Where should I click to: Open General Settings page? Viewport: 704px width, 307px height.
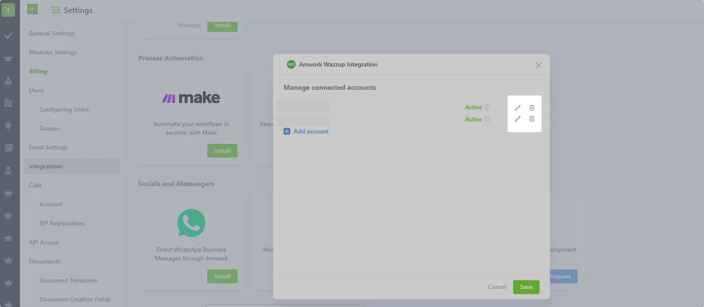[x=51, y=33]
